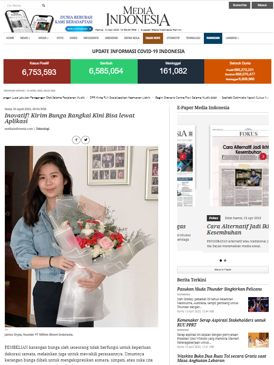Click the Baca E-Paper button
Viewport: 274px width, 365px height.
coord(223,269)
